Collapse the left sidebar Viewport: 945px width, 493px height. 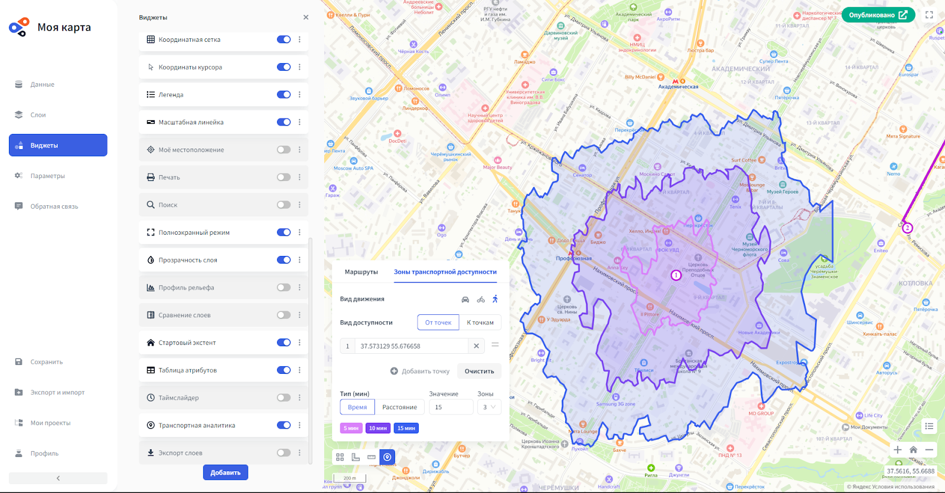(x=58, y=478)
